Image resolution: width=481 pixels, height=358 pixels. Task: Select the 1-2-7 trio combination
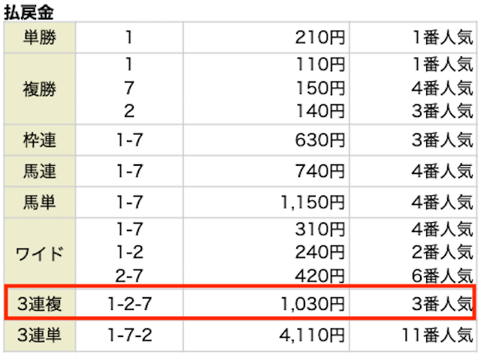pyautogui.click(x=129, y=304)
